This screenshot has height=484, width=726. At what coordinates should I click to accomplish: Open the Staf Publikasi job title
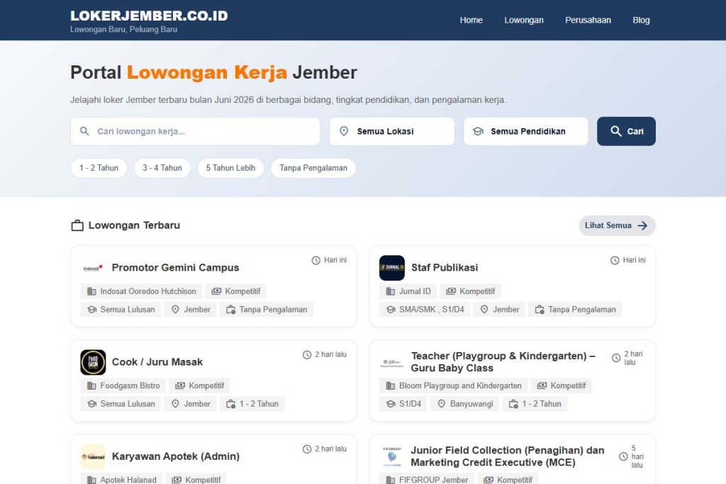tap(445, 267)
